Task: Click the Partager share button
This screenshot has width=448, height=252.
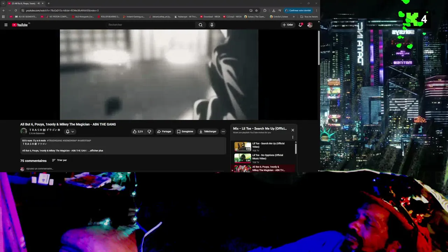Action: coord(164,132)
